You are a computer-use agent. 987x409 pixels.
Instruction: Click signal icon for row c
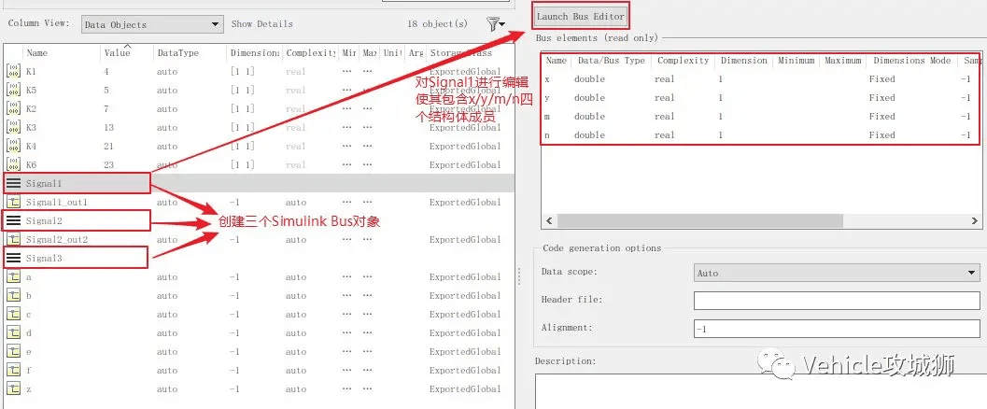point(13,314)
